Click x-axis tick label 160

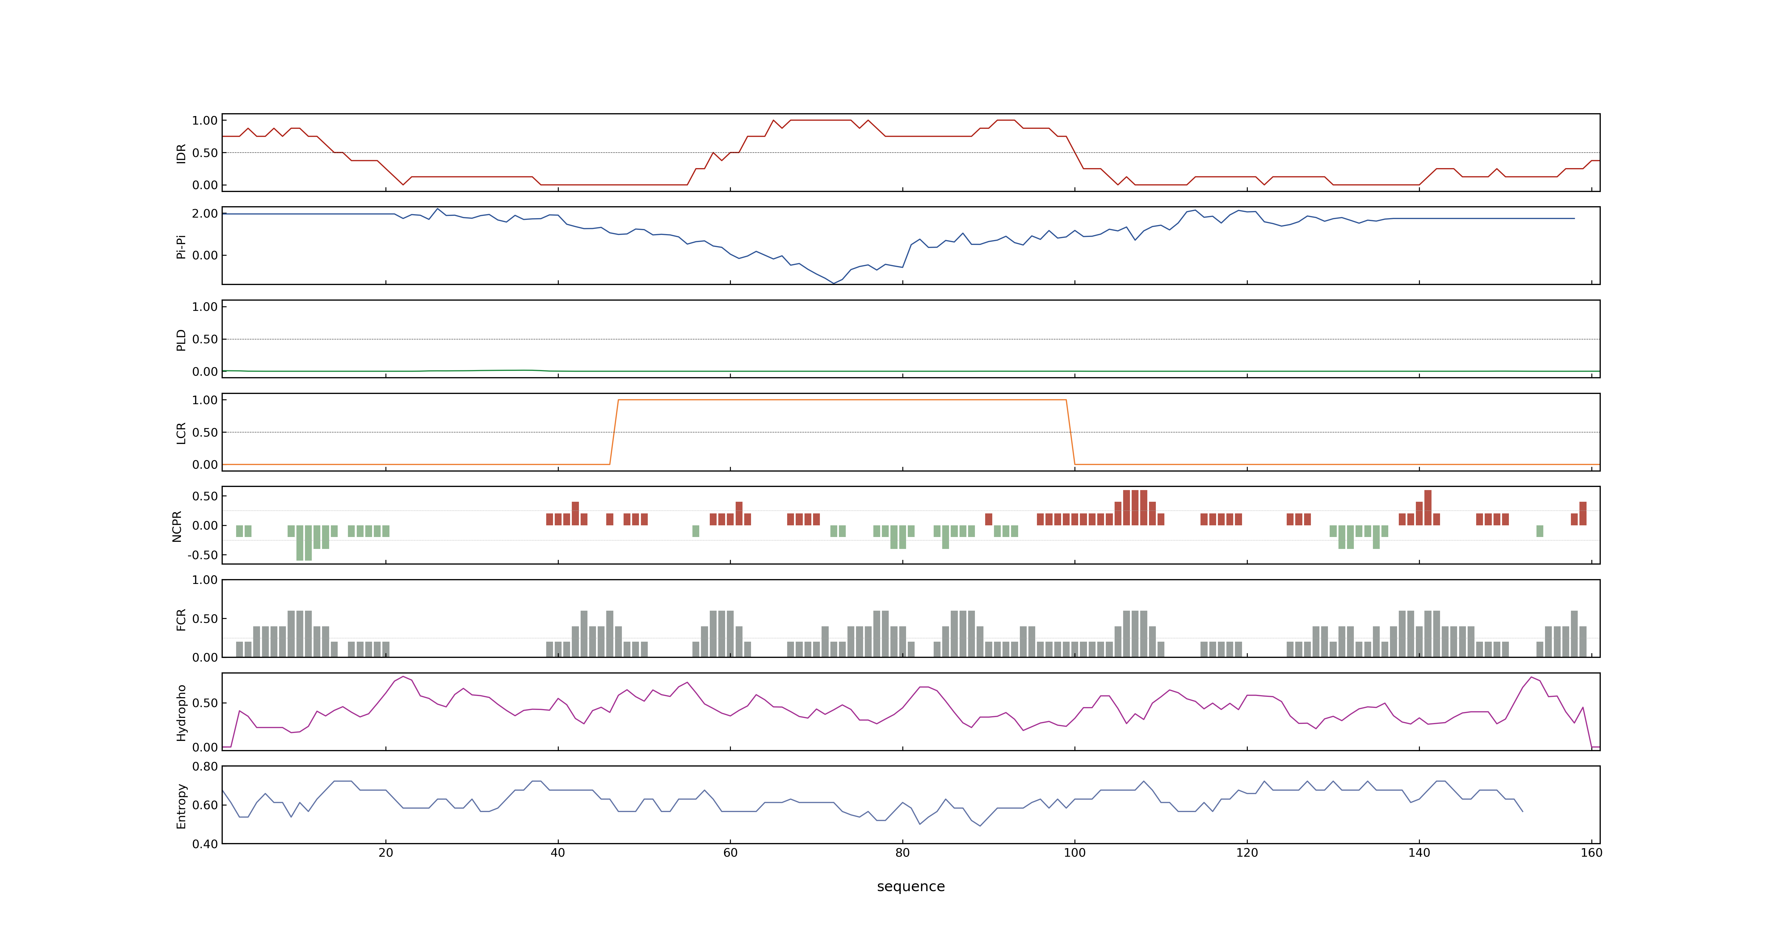coord(1592,853)
